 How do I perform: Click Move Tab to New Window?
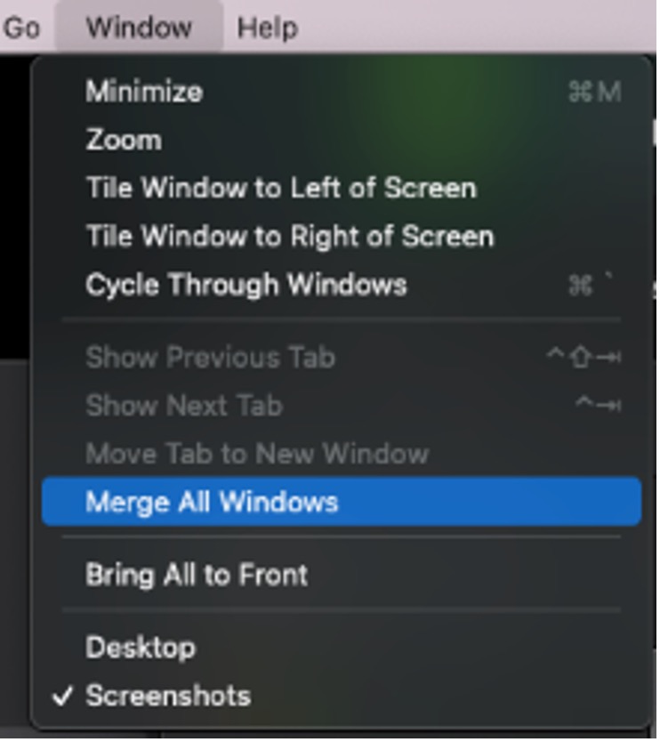[x=257, y=454]
